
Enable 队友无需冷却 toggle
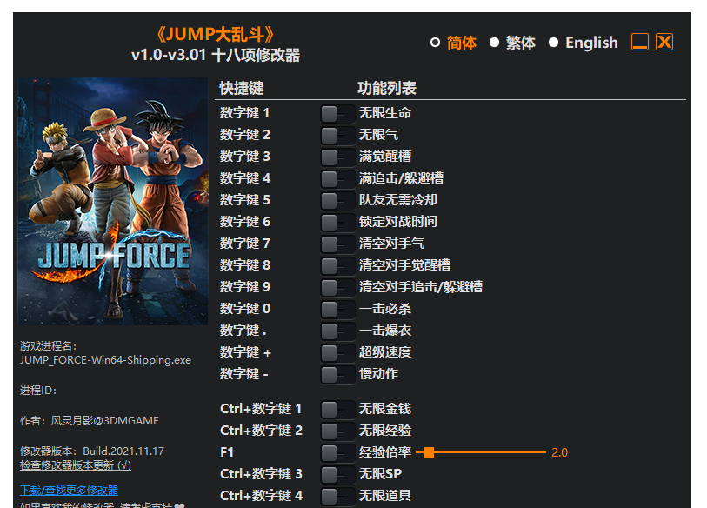[x=337, y=200]
